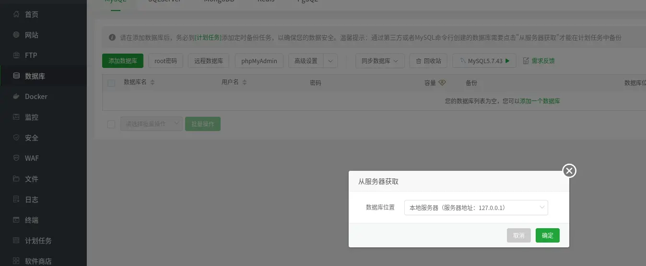Viewport: 646px width, 266px height.
Task: Click the 添加一个数据库 link
Action: tap(540, 101)
